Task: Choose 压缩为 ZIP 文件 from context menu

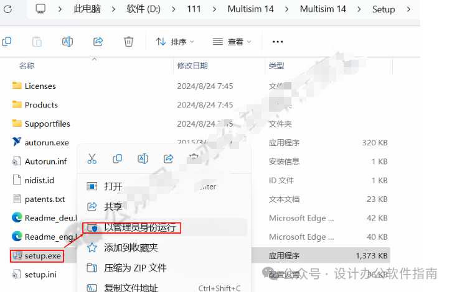Action: [135, 268]
